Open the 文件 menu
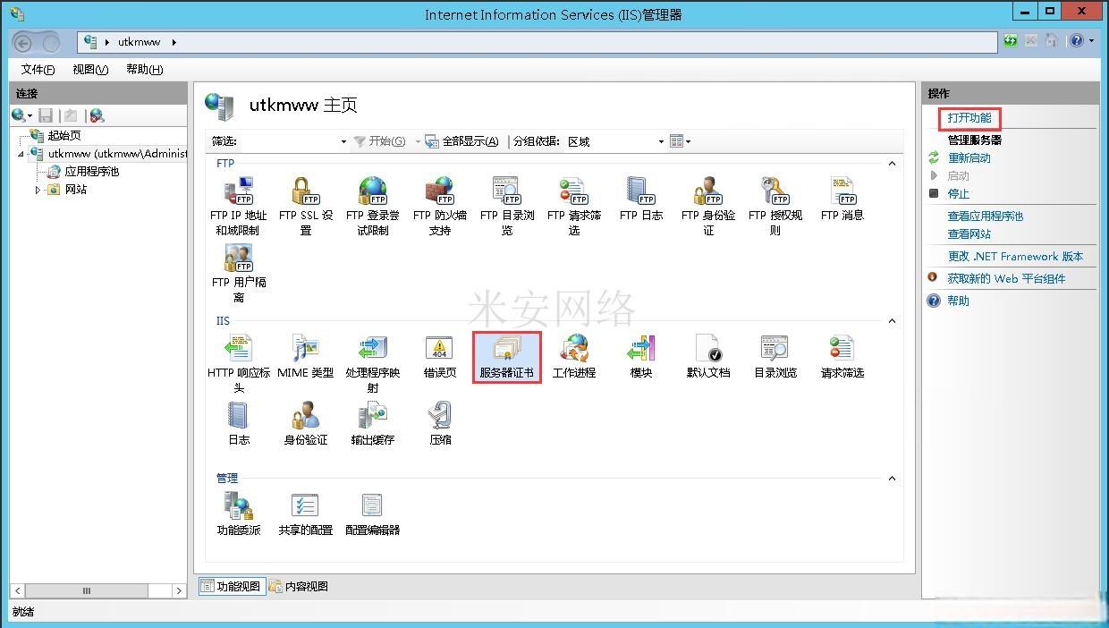This screenshot has width=1109, height=628. pos(38,69)
